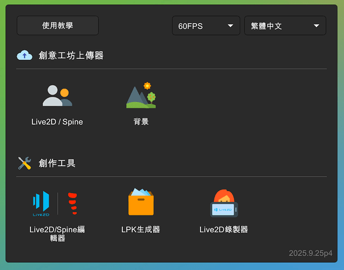Click the arrow on the 繁體中文 combo box
The image size is (344, 270).
tap(316, 25)
